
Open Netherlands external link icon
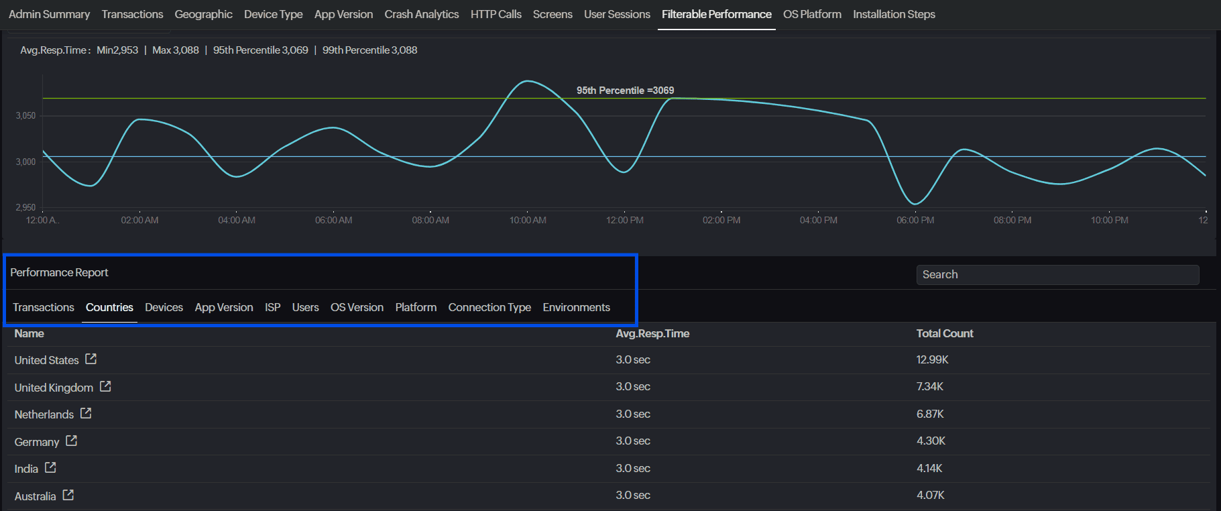tap(86, 414)
